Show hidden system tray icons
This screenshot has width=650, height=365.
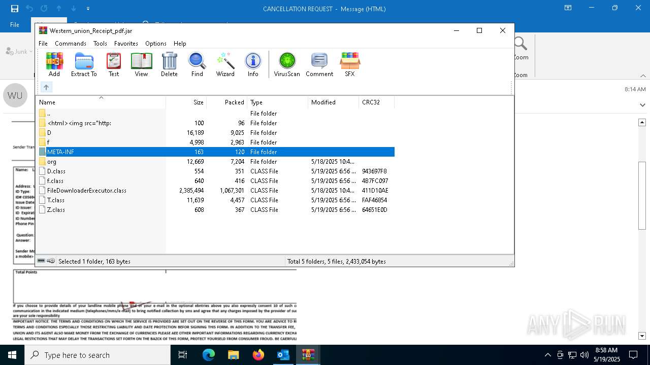(547, 355)
